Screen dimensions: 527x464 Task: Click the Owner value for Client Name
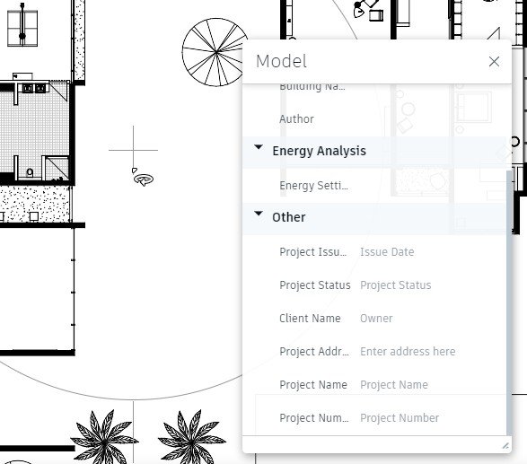[x=376, y=319]
